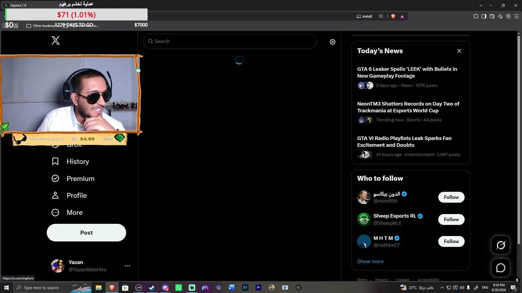Open the History bookmark icon
This screenshot has width=522, height=293.
[55, 162]
